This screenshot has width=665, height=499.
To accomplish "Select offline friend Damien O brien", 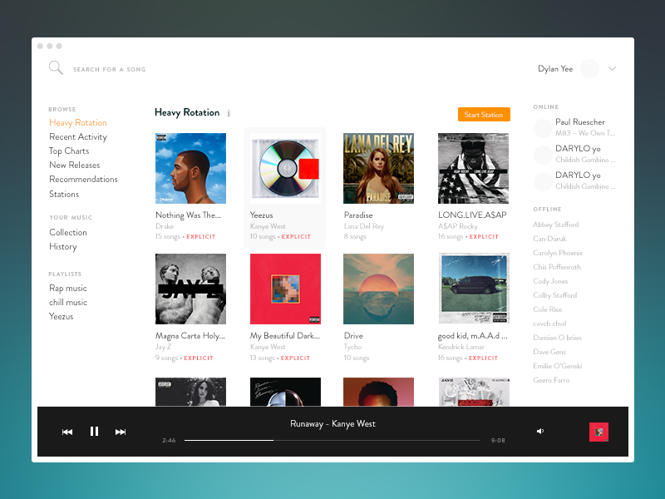I will point(557,338).
